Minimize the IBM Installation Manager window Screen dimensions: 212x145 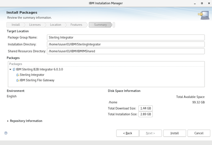[195, 3]
